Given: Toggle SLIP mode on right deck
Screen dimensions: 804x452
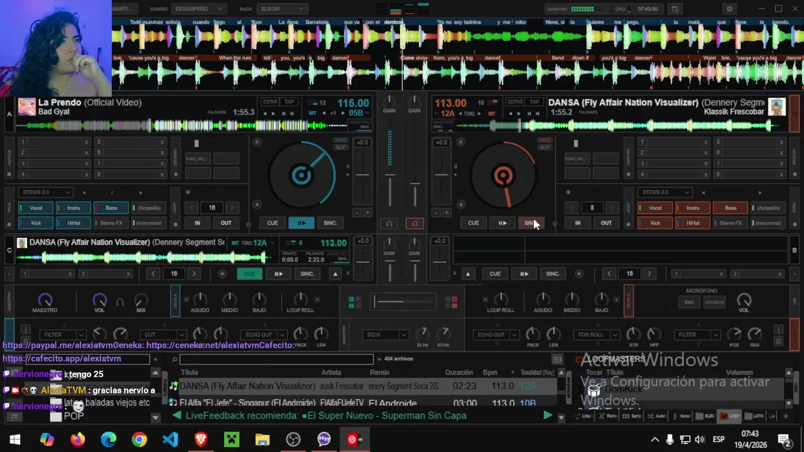Looking at the screenshot, I should (545, 147).
